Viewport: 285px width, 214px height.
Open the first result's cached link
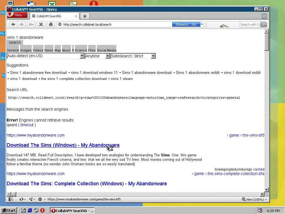pos(259,169)
